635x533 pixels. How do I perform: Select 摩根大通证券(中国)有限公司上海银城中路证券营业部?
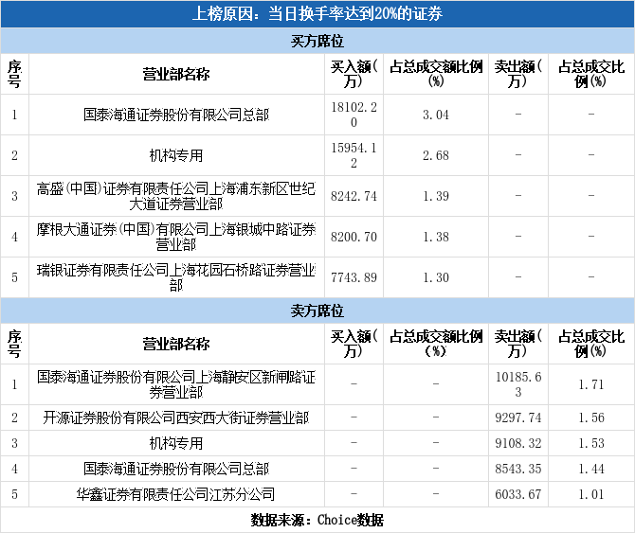(176, 237)
